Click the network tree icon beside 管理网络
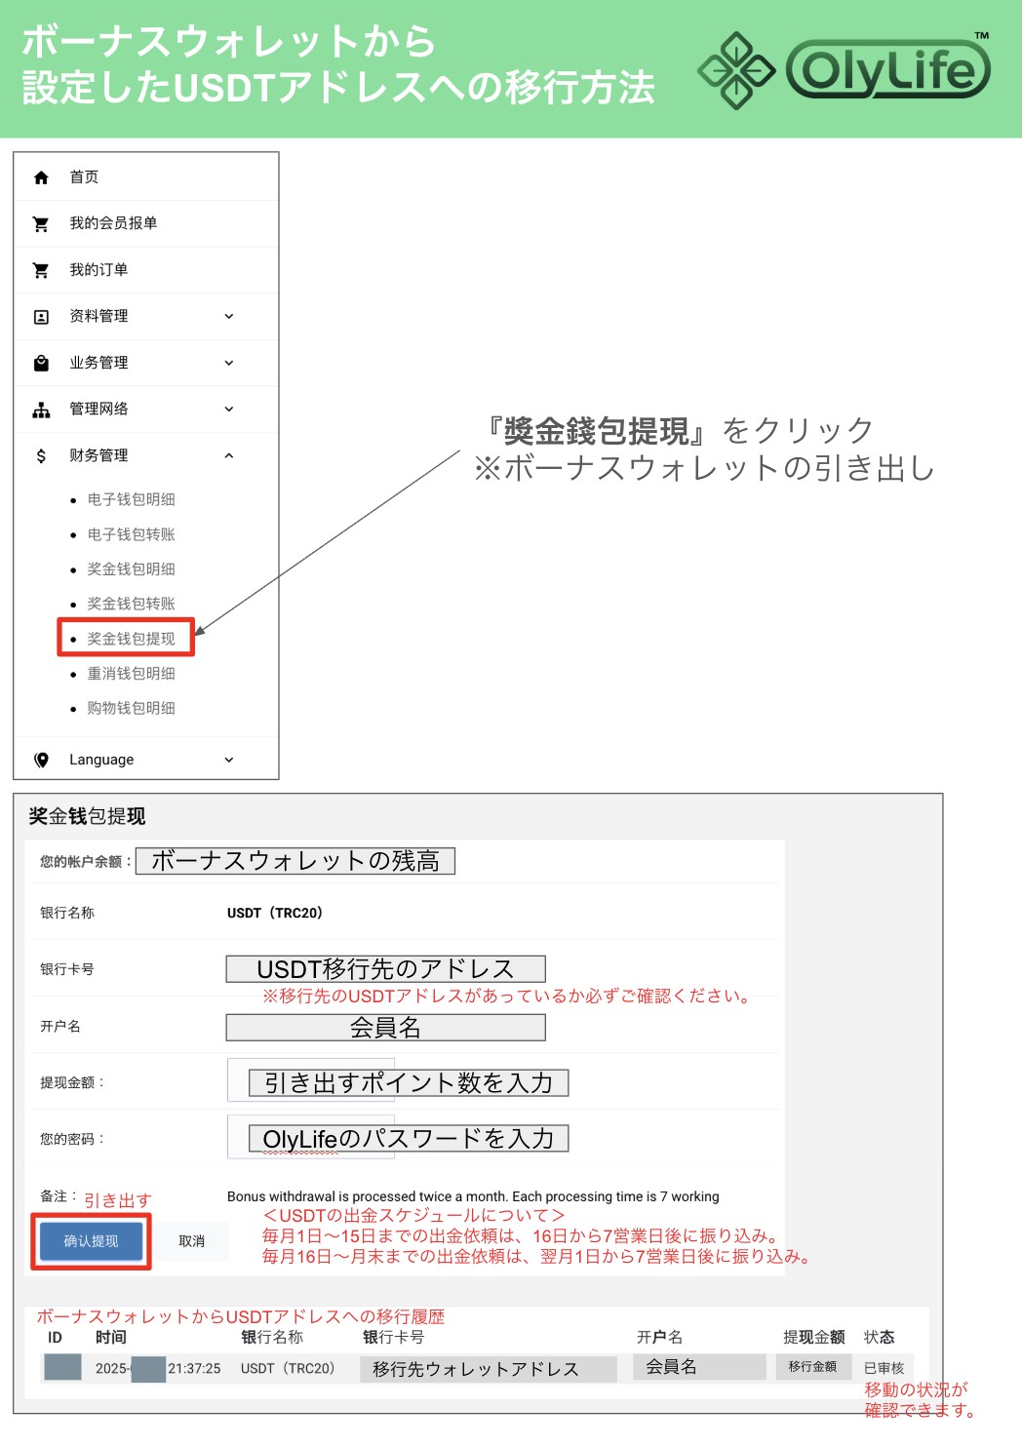This screenshot has height=1447, width=1022. 41,410
